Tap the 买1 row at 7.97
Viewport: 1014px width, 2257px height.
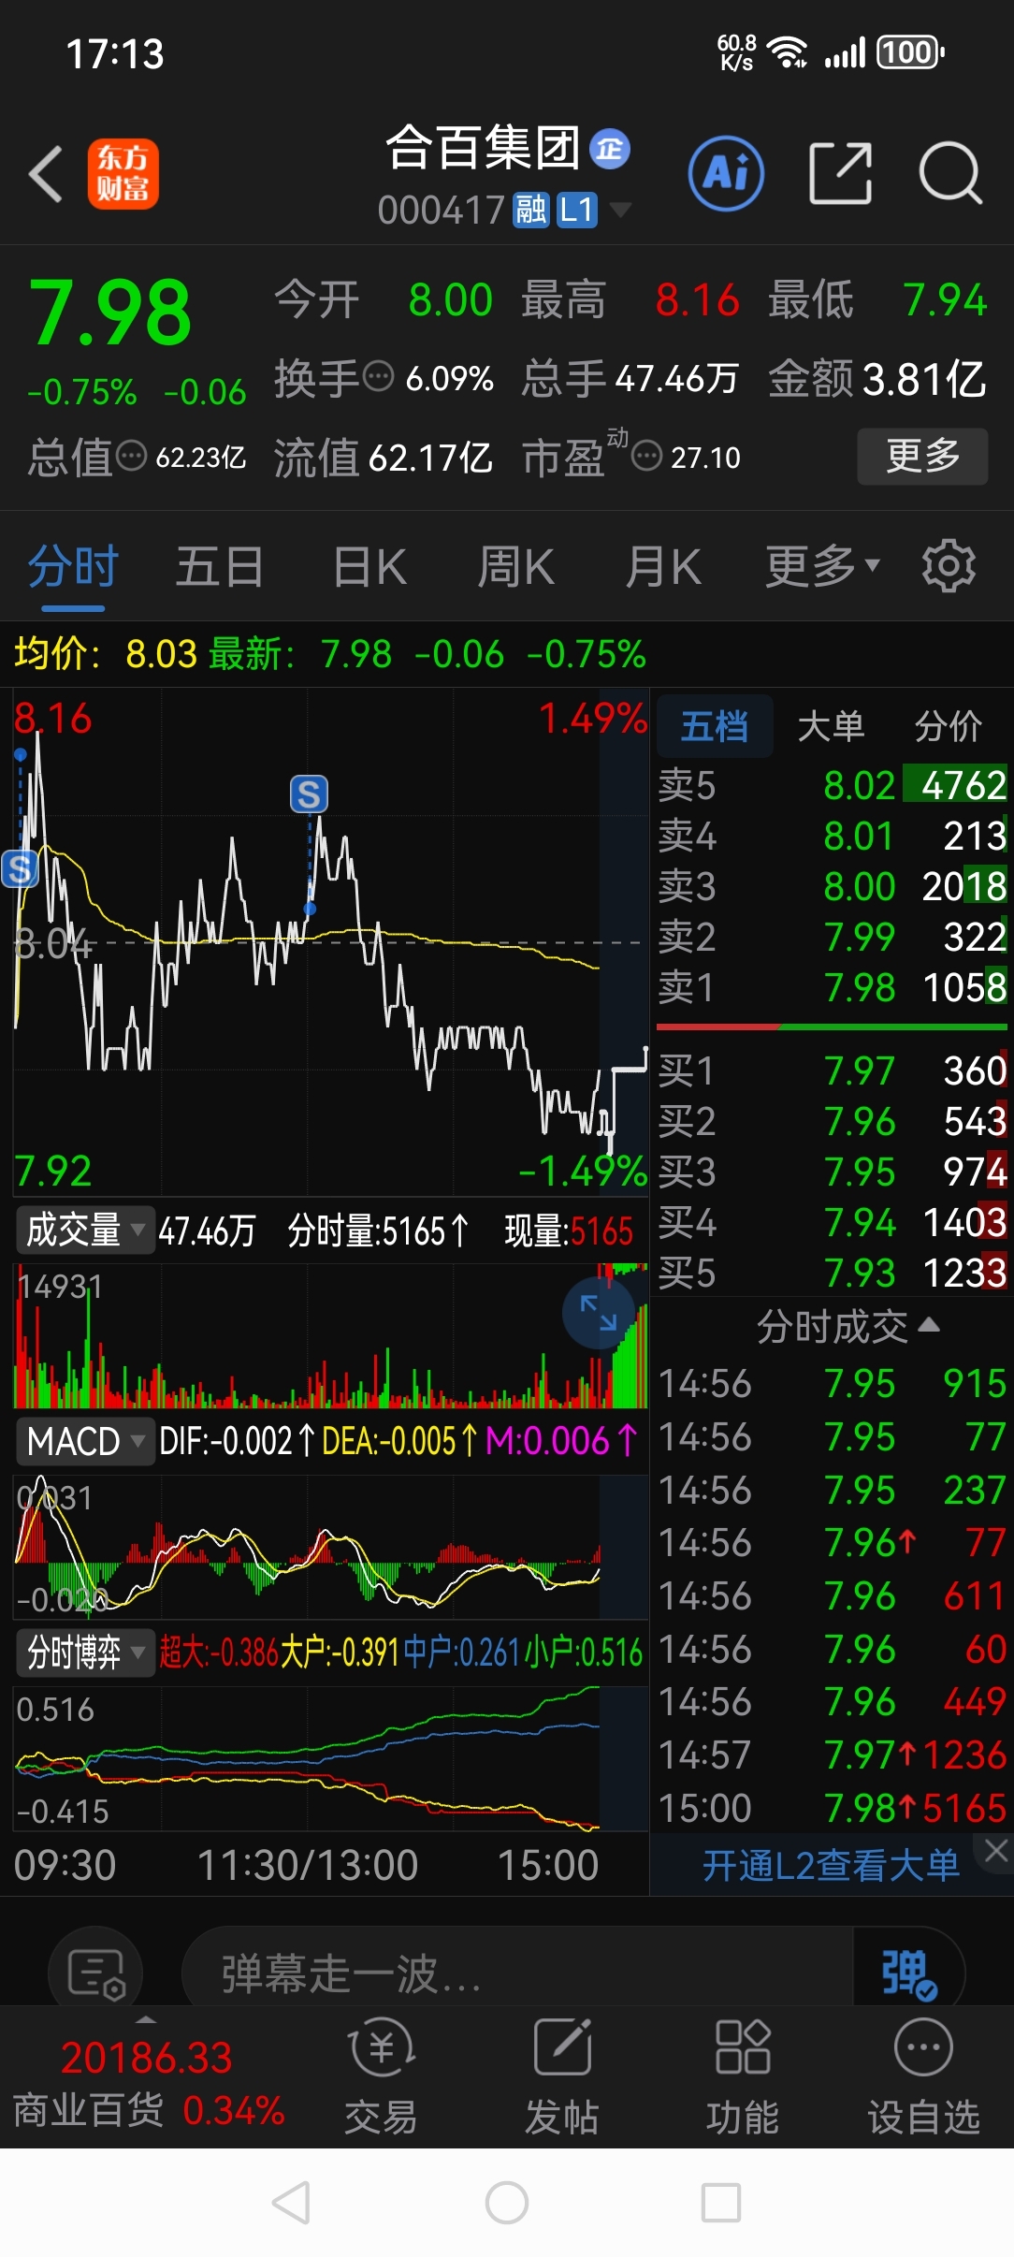pos(832,1070)
